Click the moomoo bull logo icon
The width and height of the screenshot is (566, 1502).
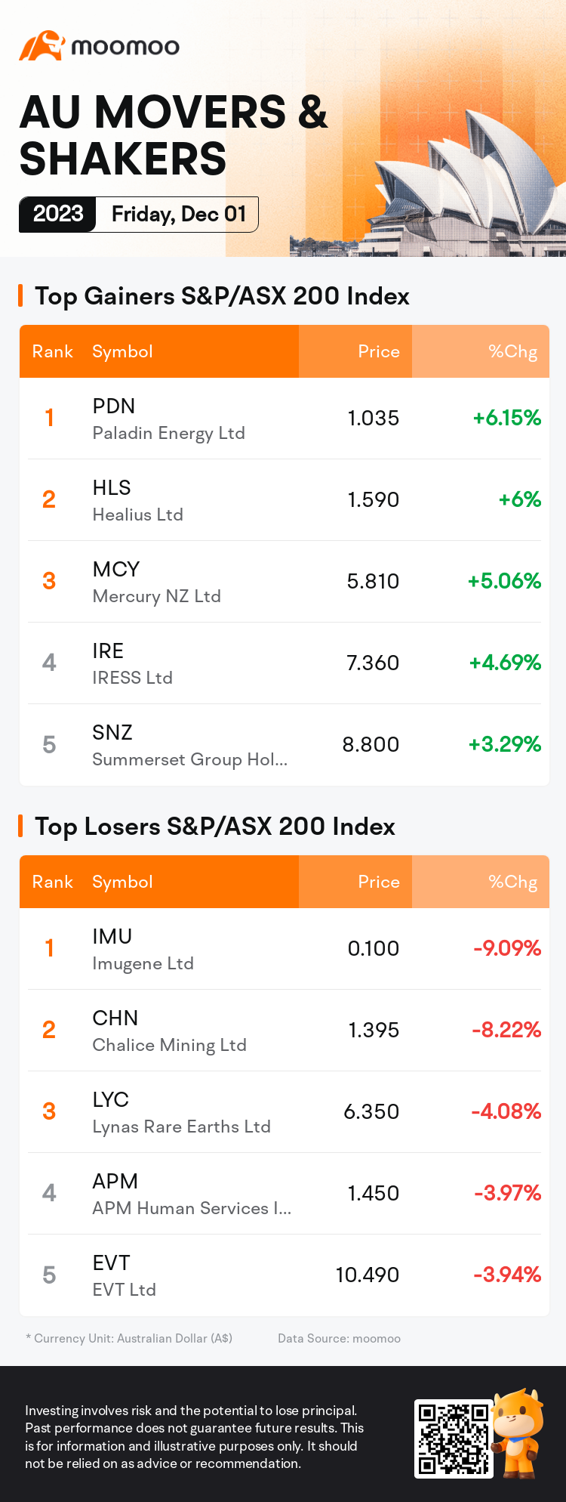tap(41, 46)
